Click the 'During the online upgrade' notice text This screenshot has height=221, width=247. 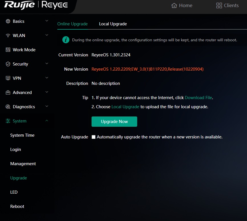click(155, 40)
